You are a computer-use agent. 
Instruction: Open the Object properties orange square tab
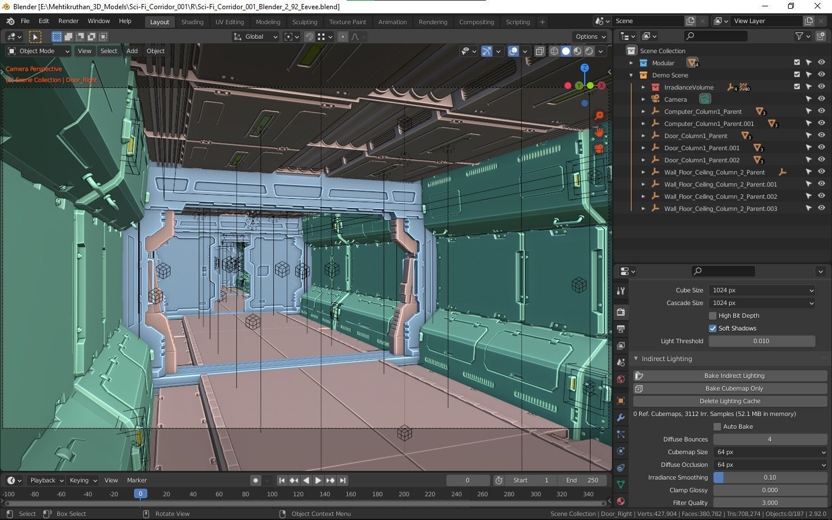pyautogui.click(x=621, y=400)
